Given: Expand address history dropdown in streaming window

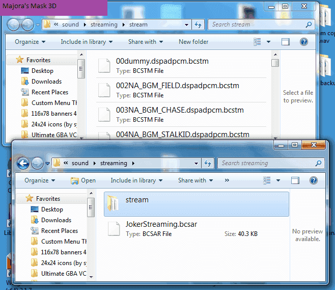Looking at the screenshot, I should [196, 164].
